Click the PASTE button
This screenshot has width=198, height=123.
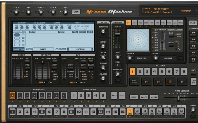tap(144, 97)
